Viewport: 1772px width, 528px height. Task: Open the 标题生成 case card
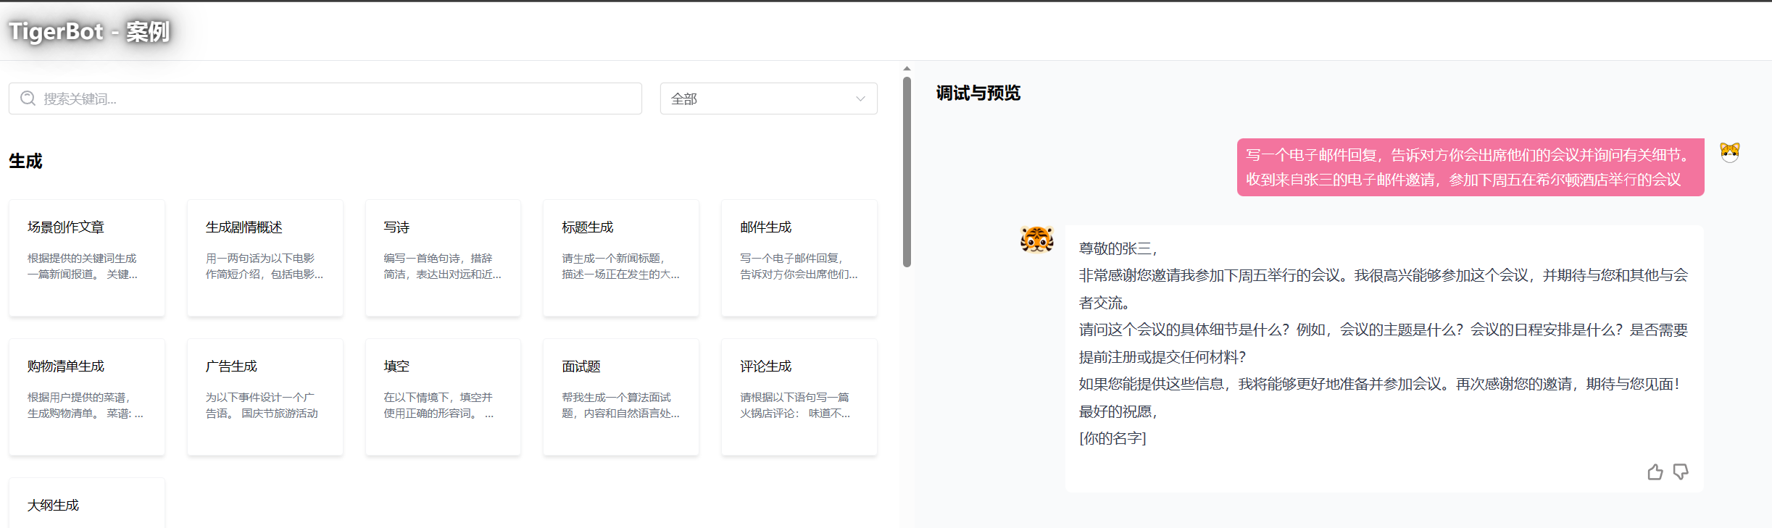pos(621,258)
